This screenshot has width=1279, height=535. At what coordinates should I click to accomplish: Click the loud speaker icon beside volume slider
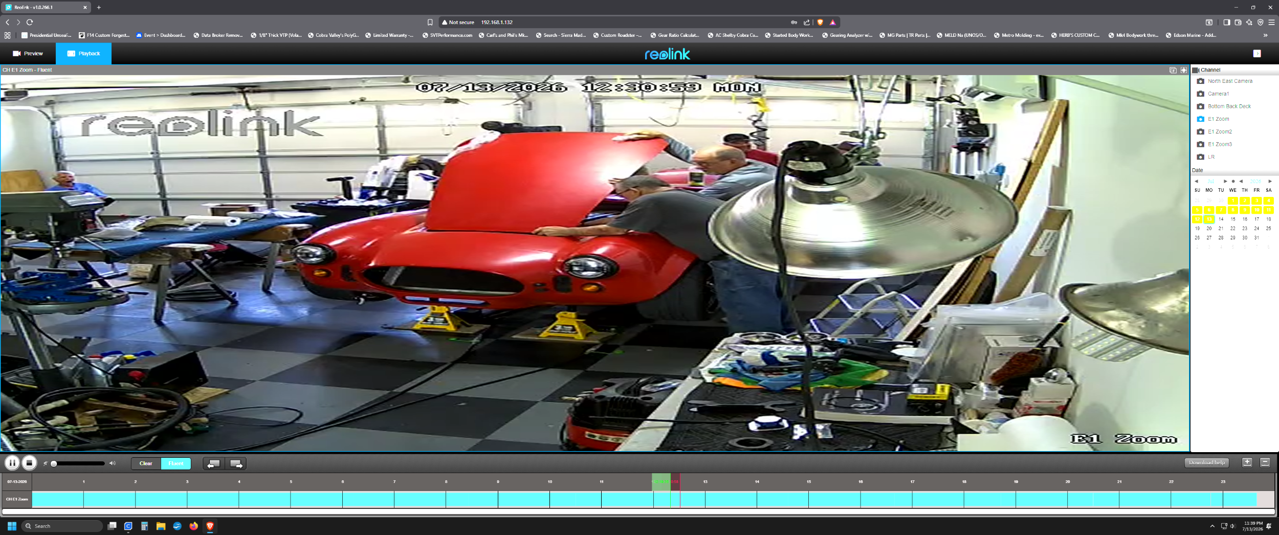113,463
